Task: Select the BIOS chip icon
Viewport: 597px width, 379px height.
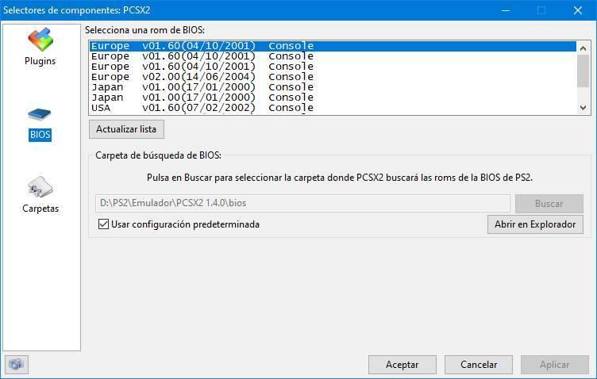Action: point(40,114)
